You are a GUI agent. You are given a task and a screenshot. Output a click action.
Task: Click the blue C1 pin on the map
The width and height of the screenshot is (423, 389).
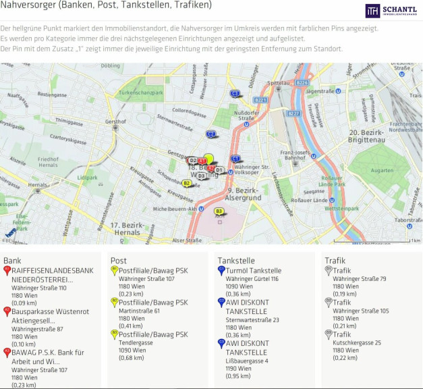[235, 158]
